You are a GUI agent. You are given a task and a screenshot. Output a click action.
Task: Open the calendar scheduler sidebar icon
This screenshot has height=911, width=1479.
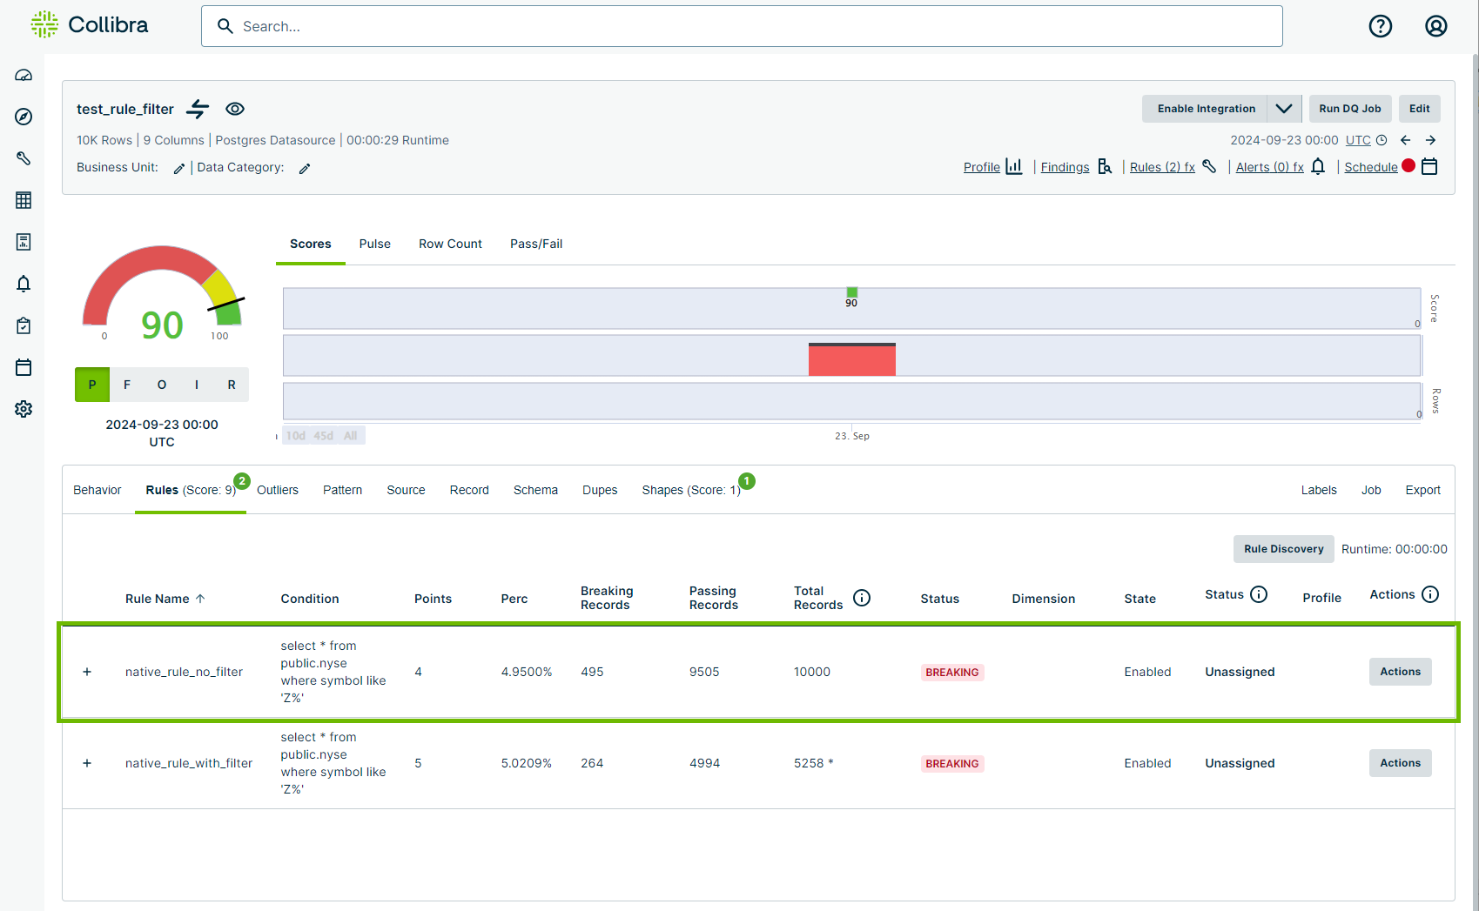pos(24,367)
